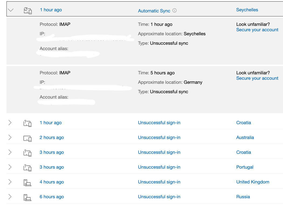Click the phone icon on the Portugal row
283x205 pixels.
pyautogui.click(x=27, y=167)
